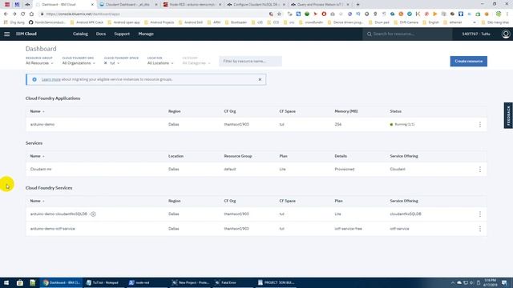
Task: Click the GitHub NordicSemiconductor bookmark
Action: click(47, 22)
